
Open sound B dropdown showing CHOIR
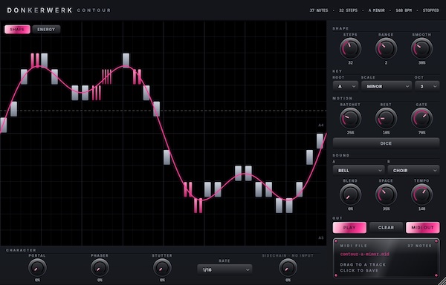point(413,170)
